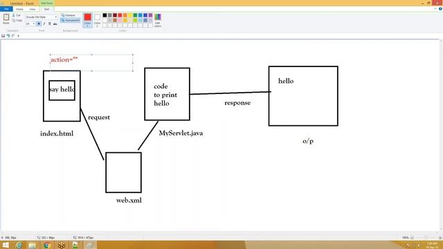Viewport: 443px width, 249px height.
Task: Switch to the View tab
Action: point(33,9)
